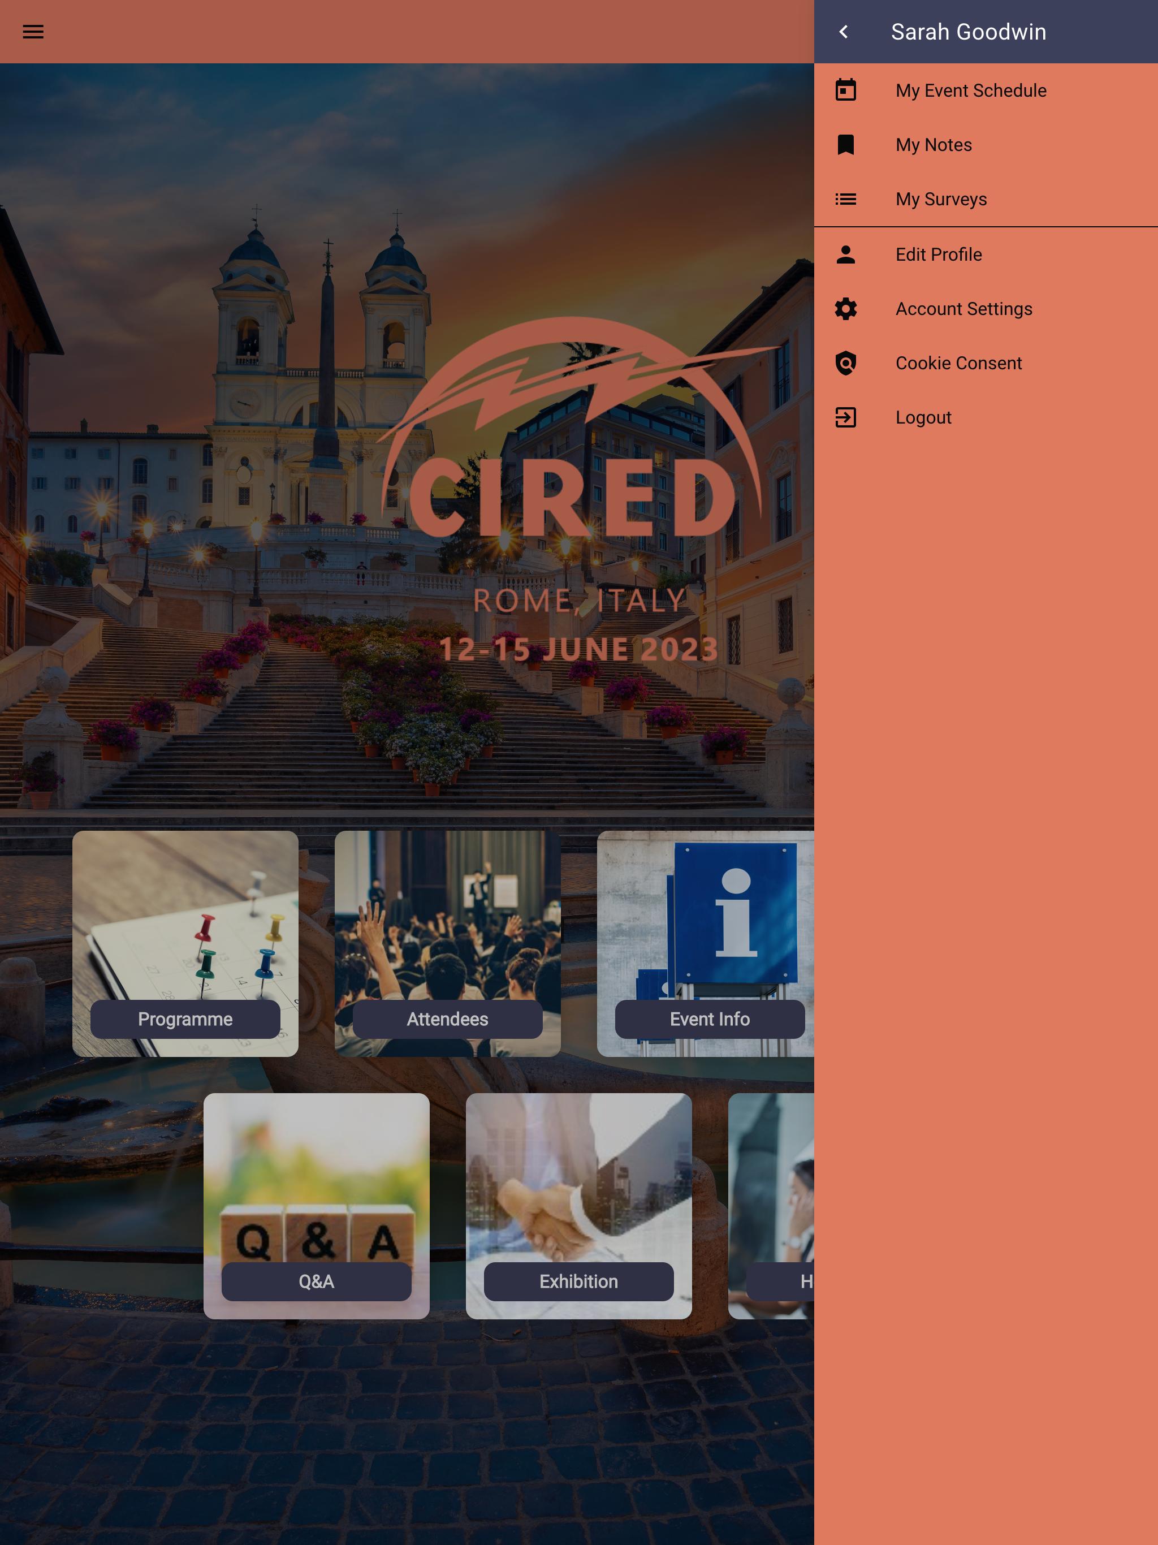The height and width of the screenshot is (1545, 1158).
Task: Open the Q&A button
Action: pos(317,1281)
